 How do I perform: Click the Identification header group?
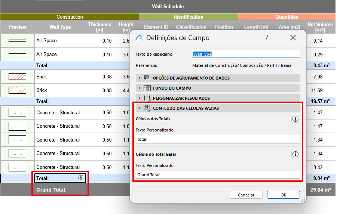(x=189, y=17)
